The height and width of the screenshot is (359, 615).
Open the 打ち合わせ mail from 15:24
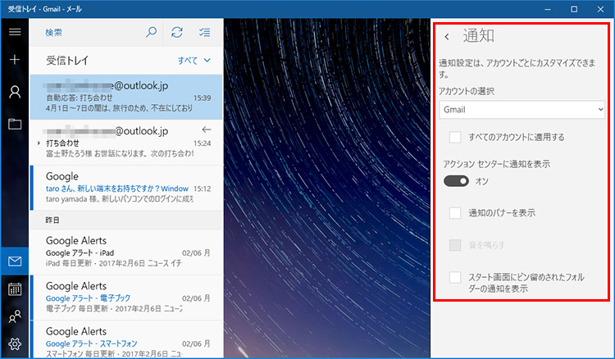(126, 143)
